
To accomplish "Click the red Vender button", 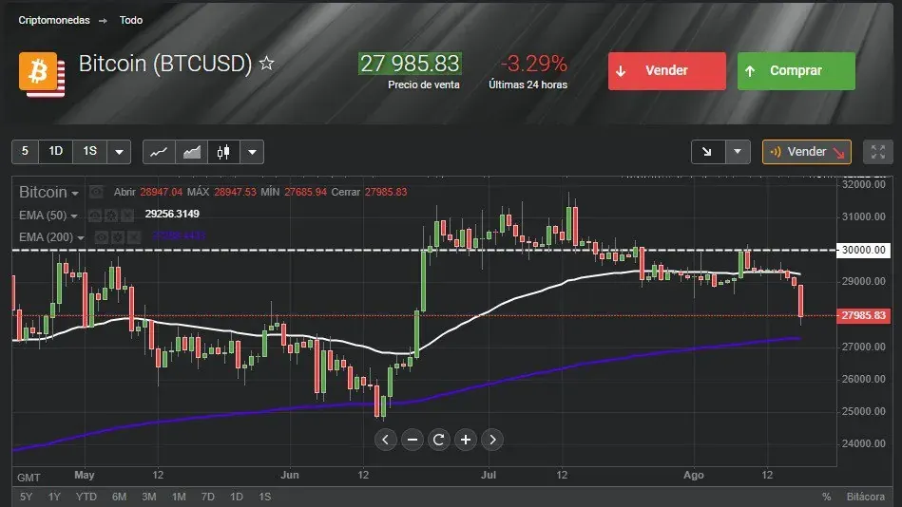I will coord(667,70).
